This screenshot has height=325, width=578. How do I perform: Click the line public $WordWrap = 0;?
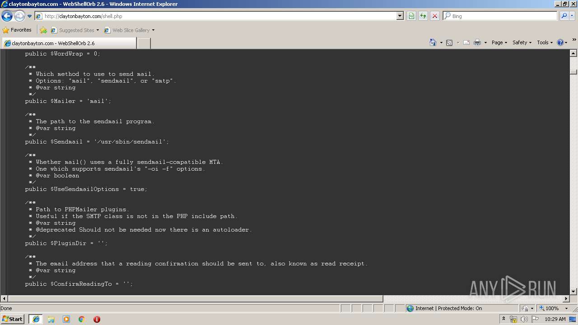[63, 54]
